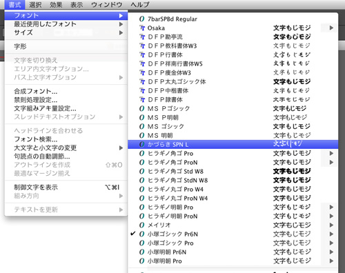Select ヒラギノ角ゴ Pro font

click(233, 153)
